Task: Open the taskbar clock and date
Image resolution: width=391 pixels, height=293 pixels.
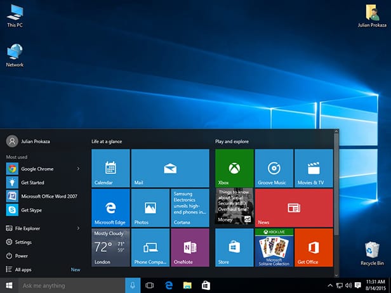Action: 376,285
